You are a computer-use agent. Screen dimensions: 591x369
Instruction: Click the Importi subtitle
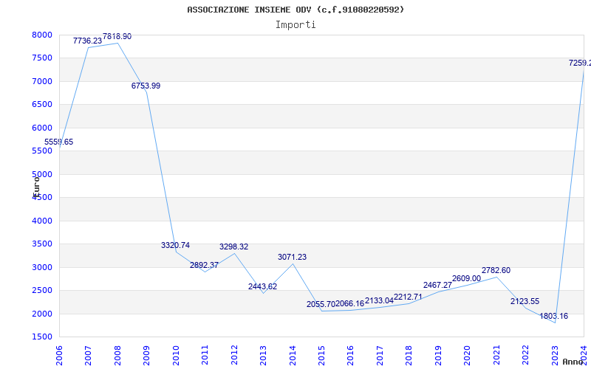click(x=295, y=25)
